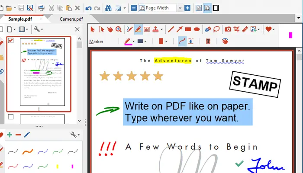
Task: Take a Snapshot with camera tool
Action: coord(228,29)
